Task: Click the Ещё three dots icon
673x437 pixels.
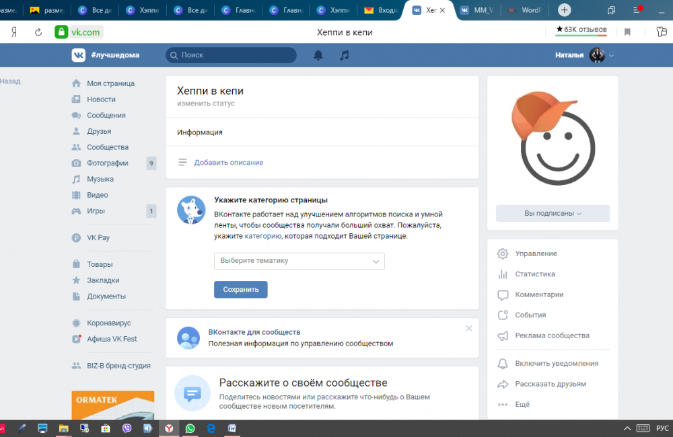Action: [x=503, y=405]
